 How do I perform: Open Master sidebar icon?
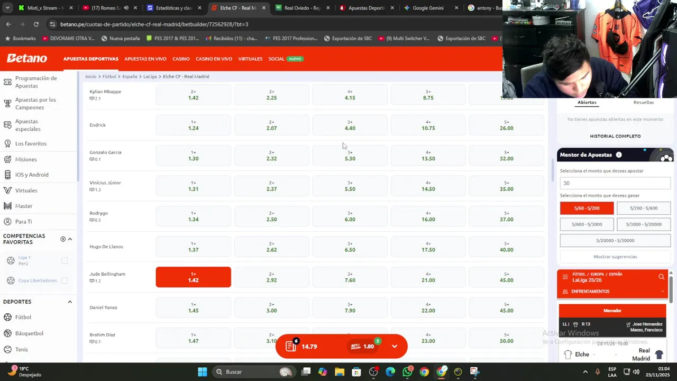click(7, 206)
